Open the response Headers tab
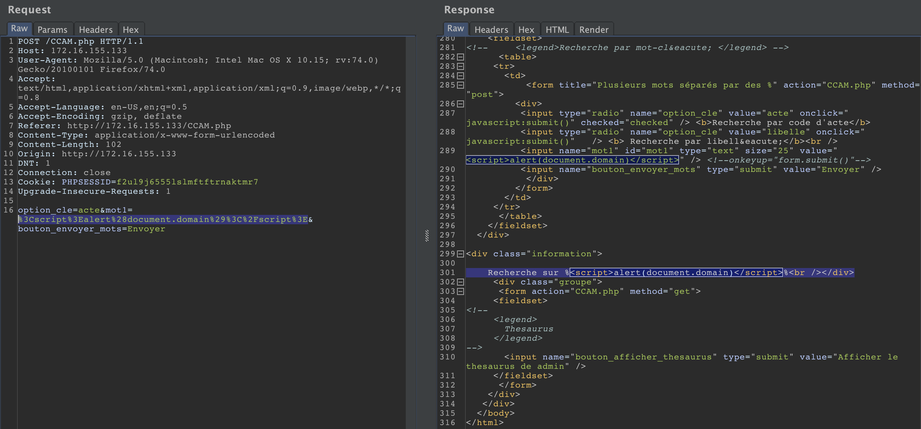921x429 pixels. pyautogui.click(x=491, y=30)
